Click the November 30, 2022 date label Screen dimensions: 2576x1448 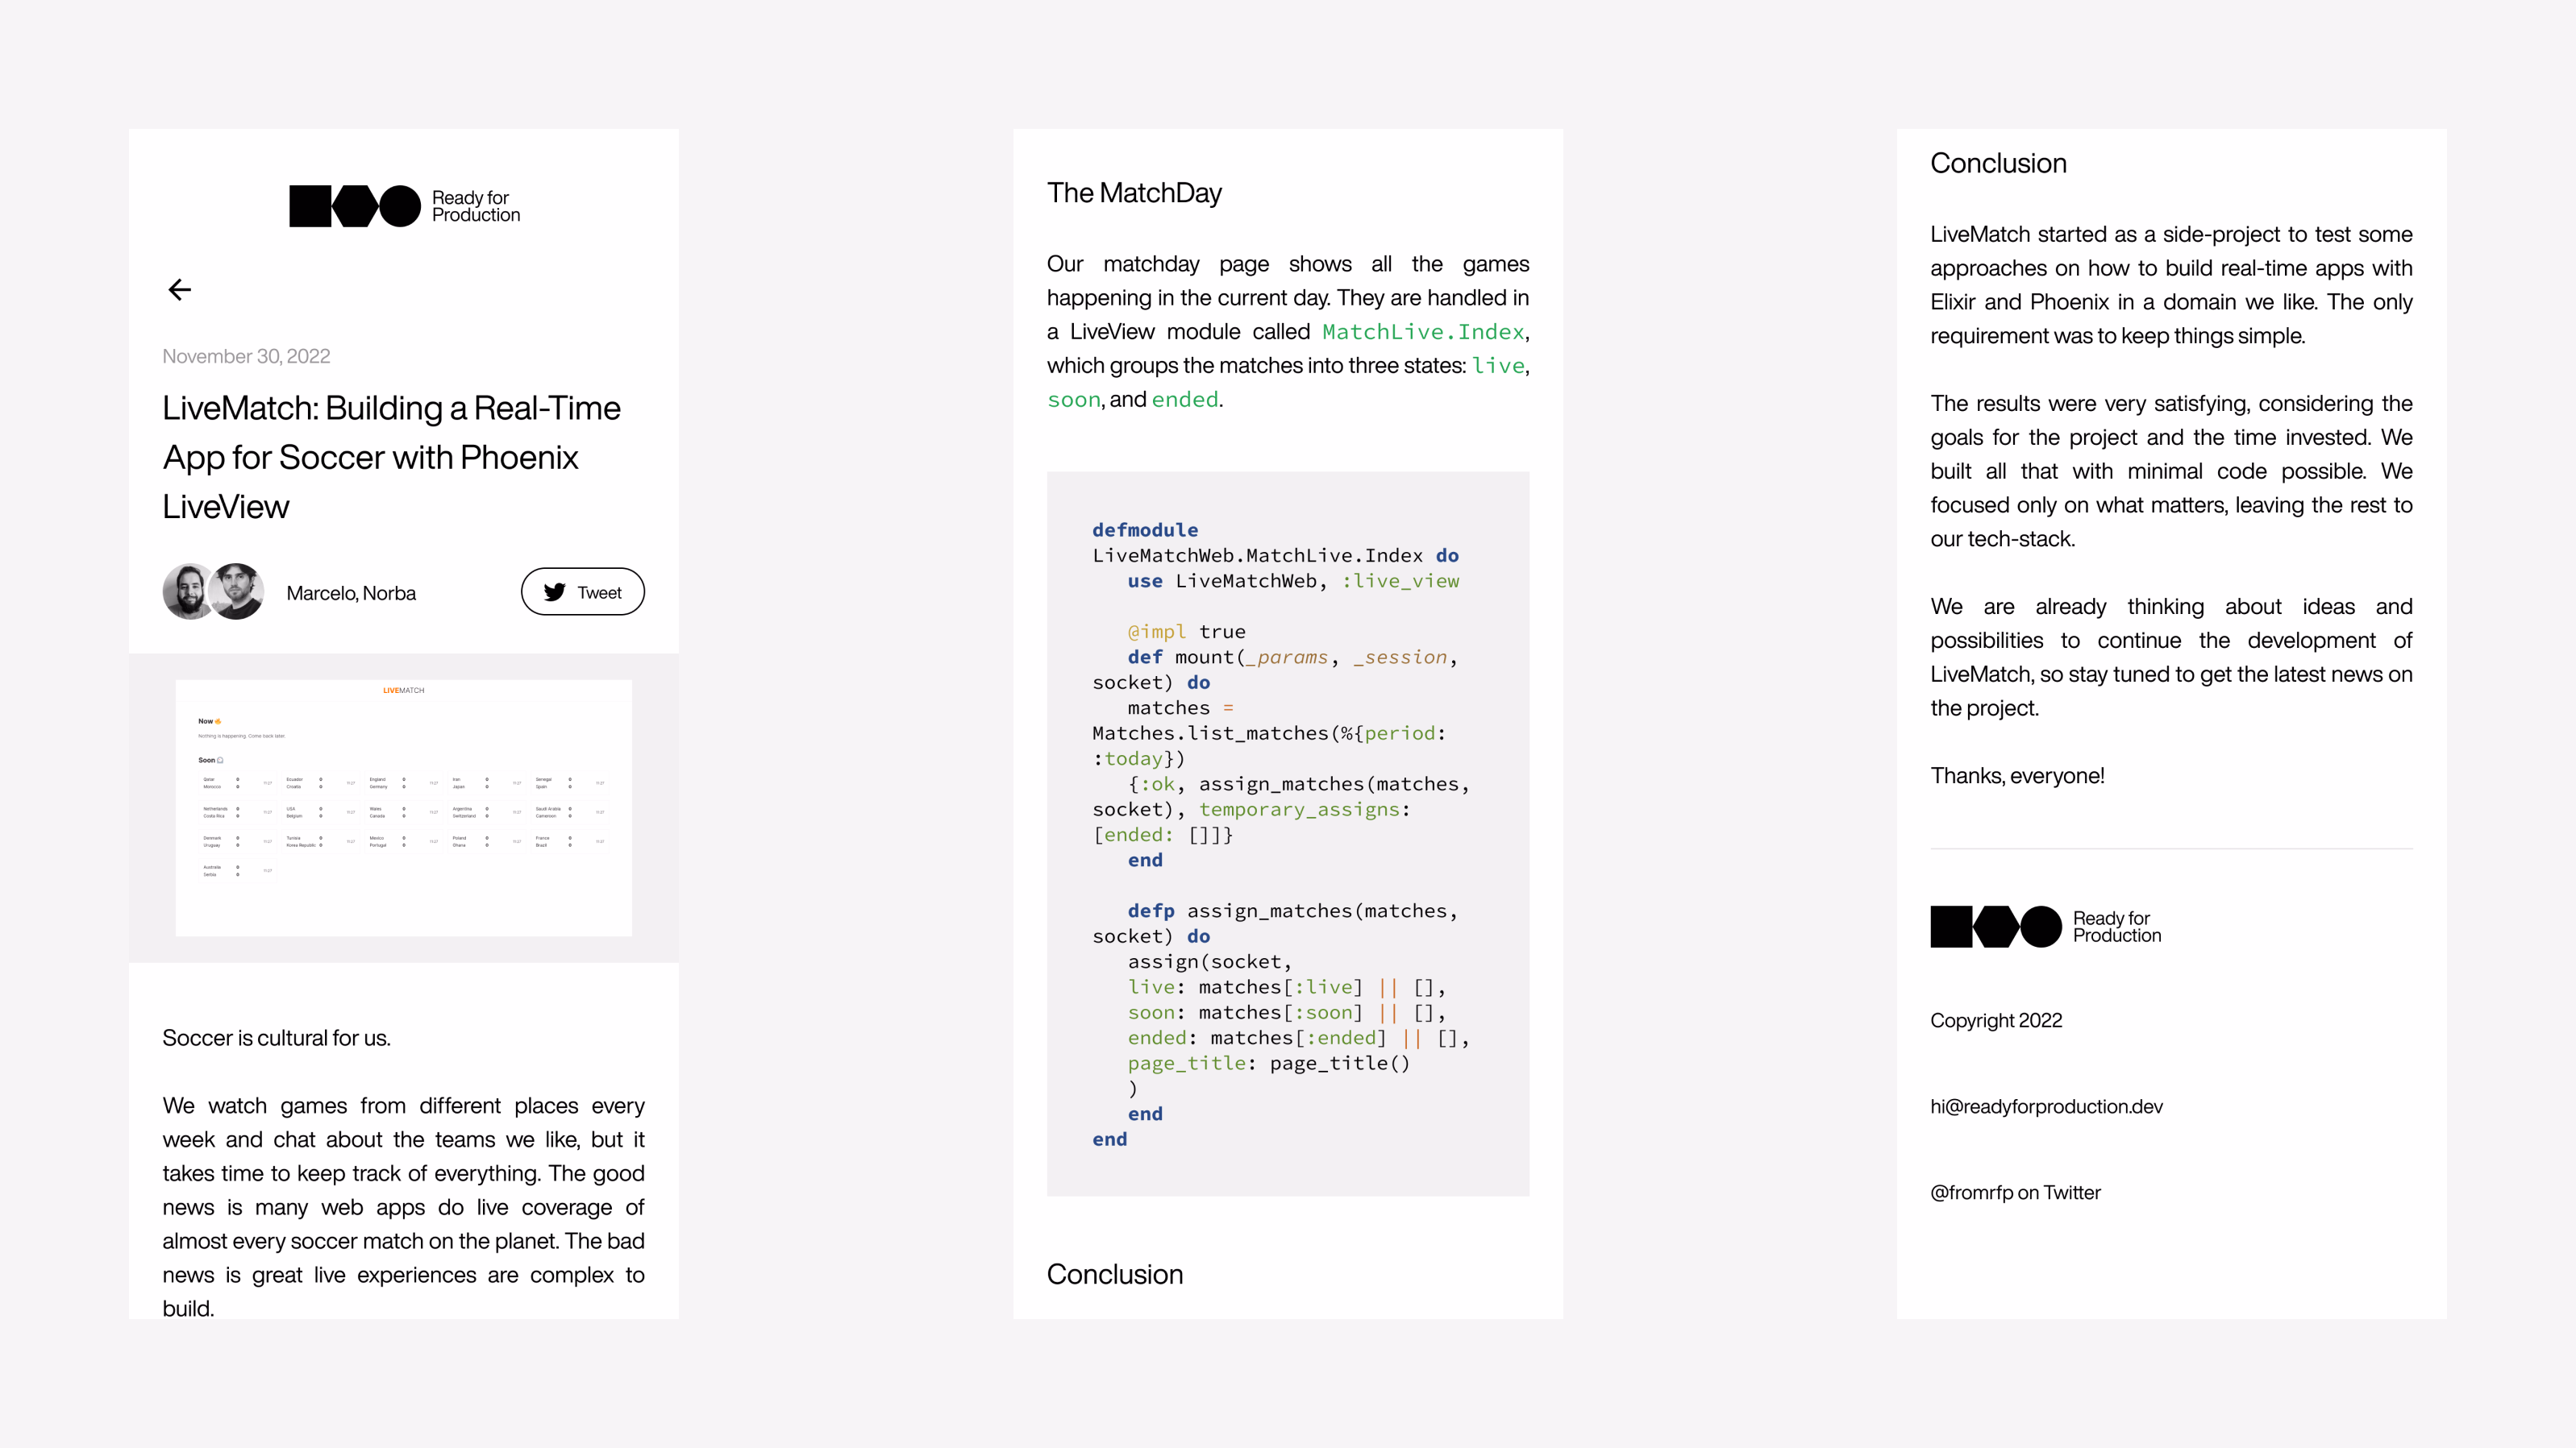(x=246, y=355)
